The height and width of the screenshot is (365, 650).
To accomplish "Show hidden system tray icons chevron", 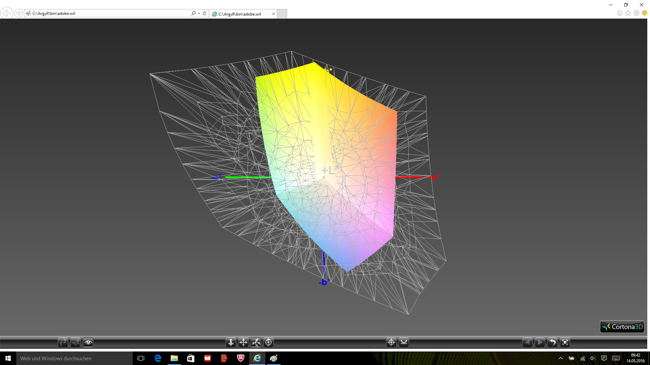I will coord(561,358).
